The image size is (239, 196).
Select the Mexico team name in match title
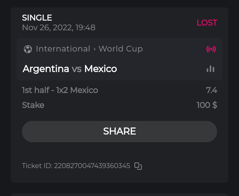(x=101, y=69)
